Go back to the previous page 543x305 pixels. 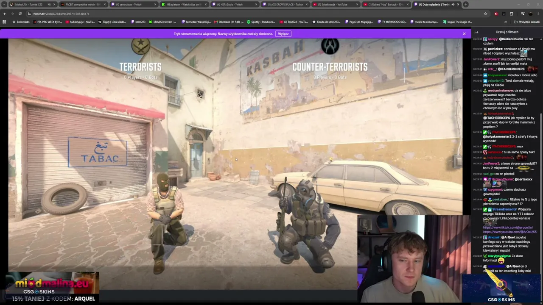[x=5, y=14]
